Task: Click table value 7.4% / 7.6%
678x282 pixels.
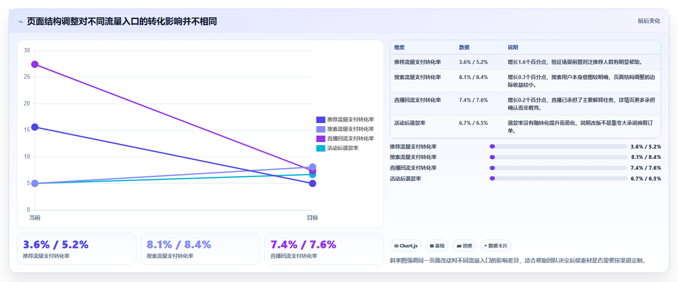Action: [473, 100]
